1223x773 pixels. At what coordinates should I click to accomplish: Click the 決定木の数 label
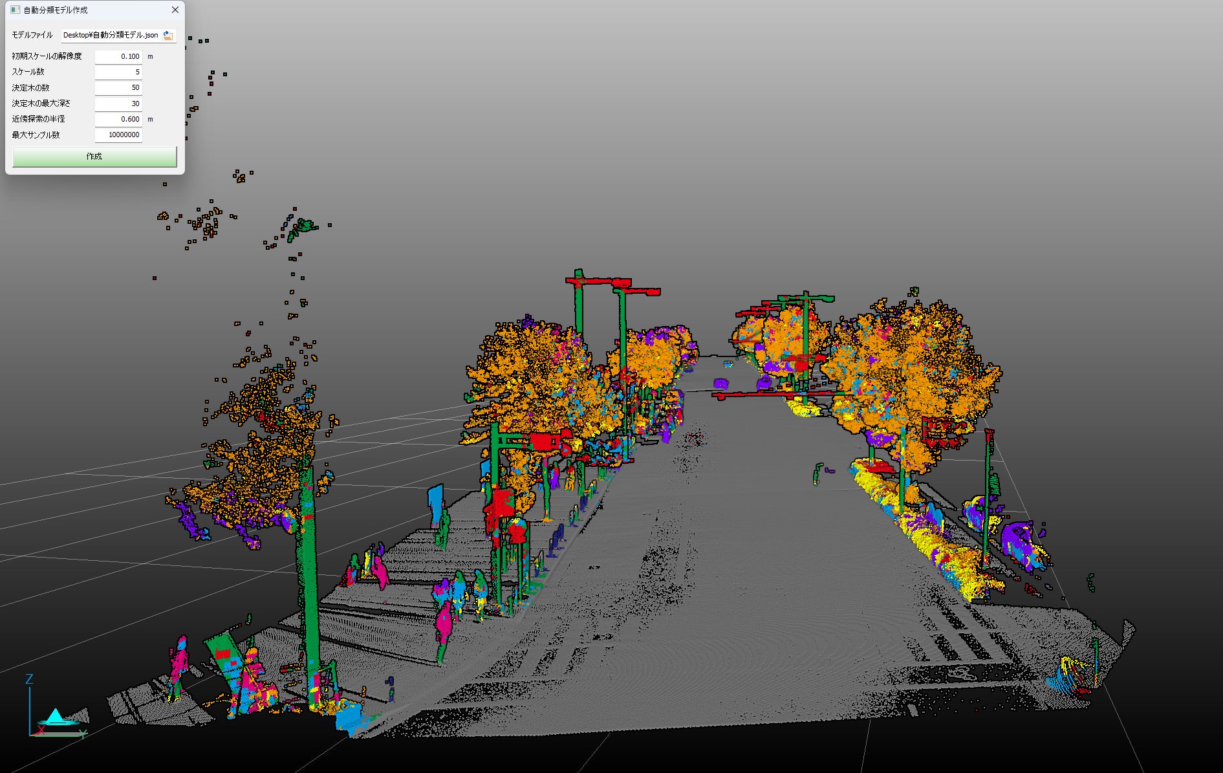(x=30, y=87)
